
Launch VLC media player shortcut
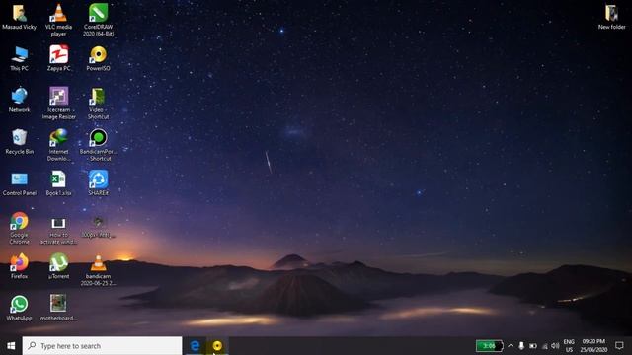[x=58, y=20]
